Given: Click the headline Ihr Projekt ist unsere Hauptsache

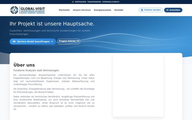Looking at the screenshot, I should tap(52, 24).
